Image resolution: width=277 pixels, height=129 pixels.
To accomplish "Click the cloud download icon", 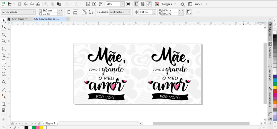I will tap(26, 4).
